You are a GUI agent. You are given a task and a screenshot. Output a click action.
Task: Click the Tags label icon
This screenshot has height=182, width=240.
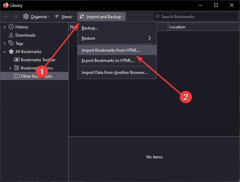11,43
